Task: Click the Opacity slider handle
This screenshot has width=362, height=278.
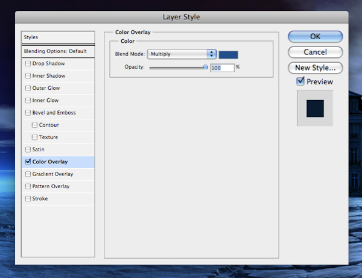Action: [x=205, y=67]
